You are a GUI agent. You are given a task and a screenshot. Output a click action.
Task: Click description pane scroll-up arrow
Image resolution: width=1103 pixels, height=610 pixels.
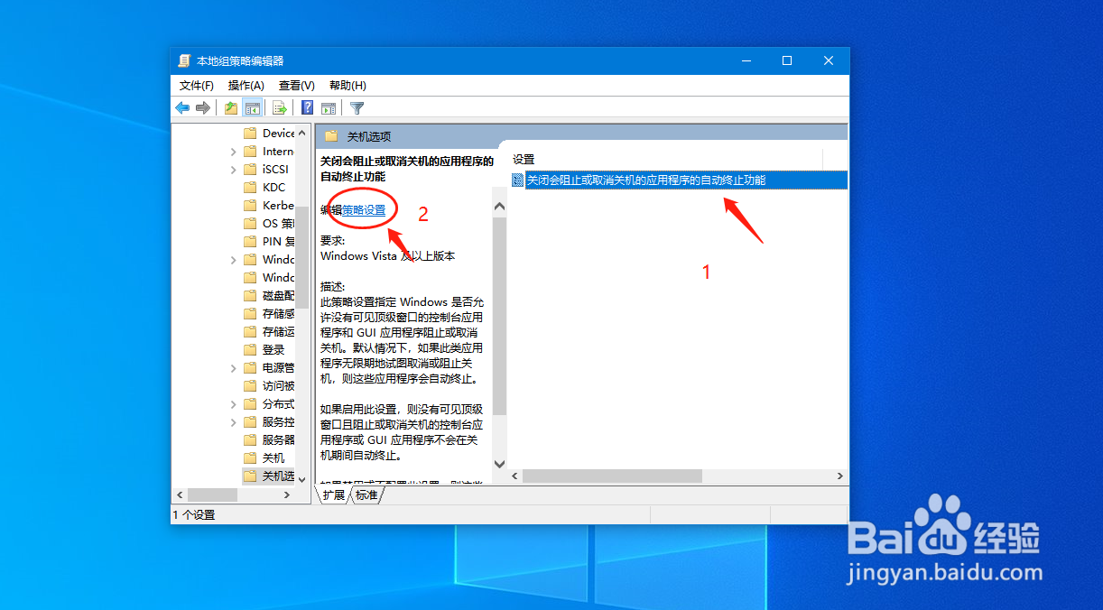[500, 207]
